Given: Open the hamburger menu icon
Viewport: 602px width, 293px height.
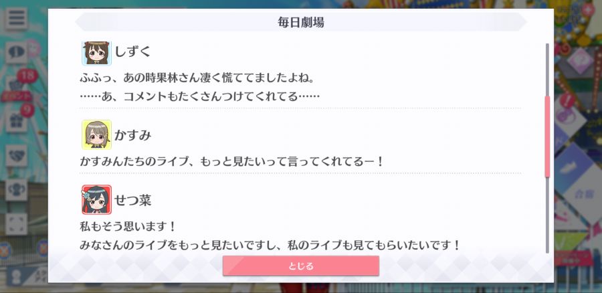Looking at the screenshot, I should [x=16, y=19].
